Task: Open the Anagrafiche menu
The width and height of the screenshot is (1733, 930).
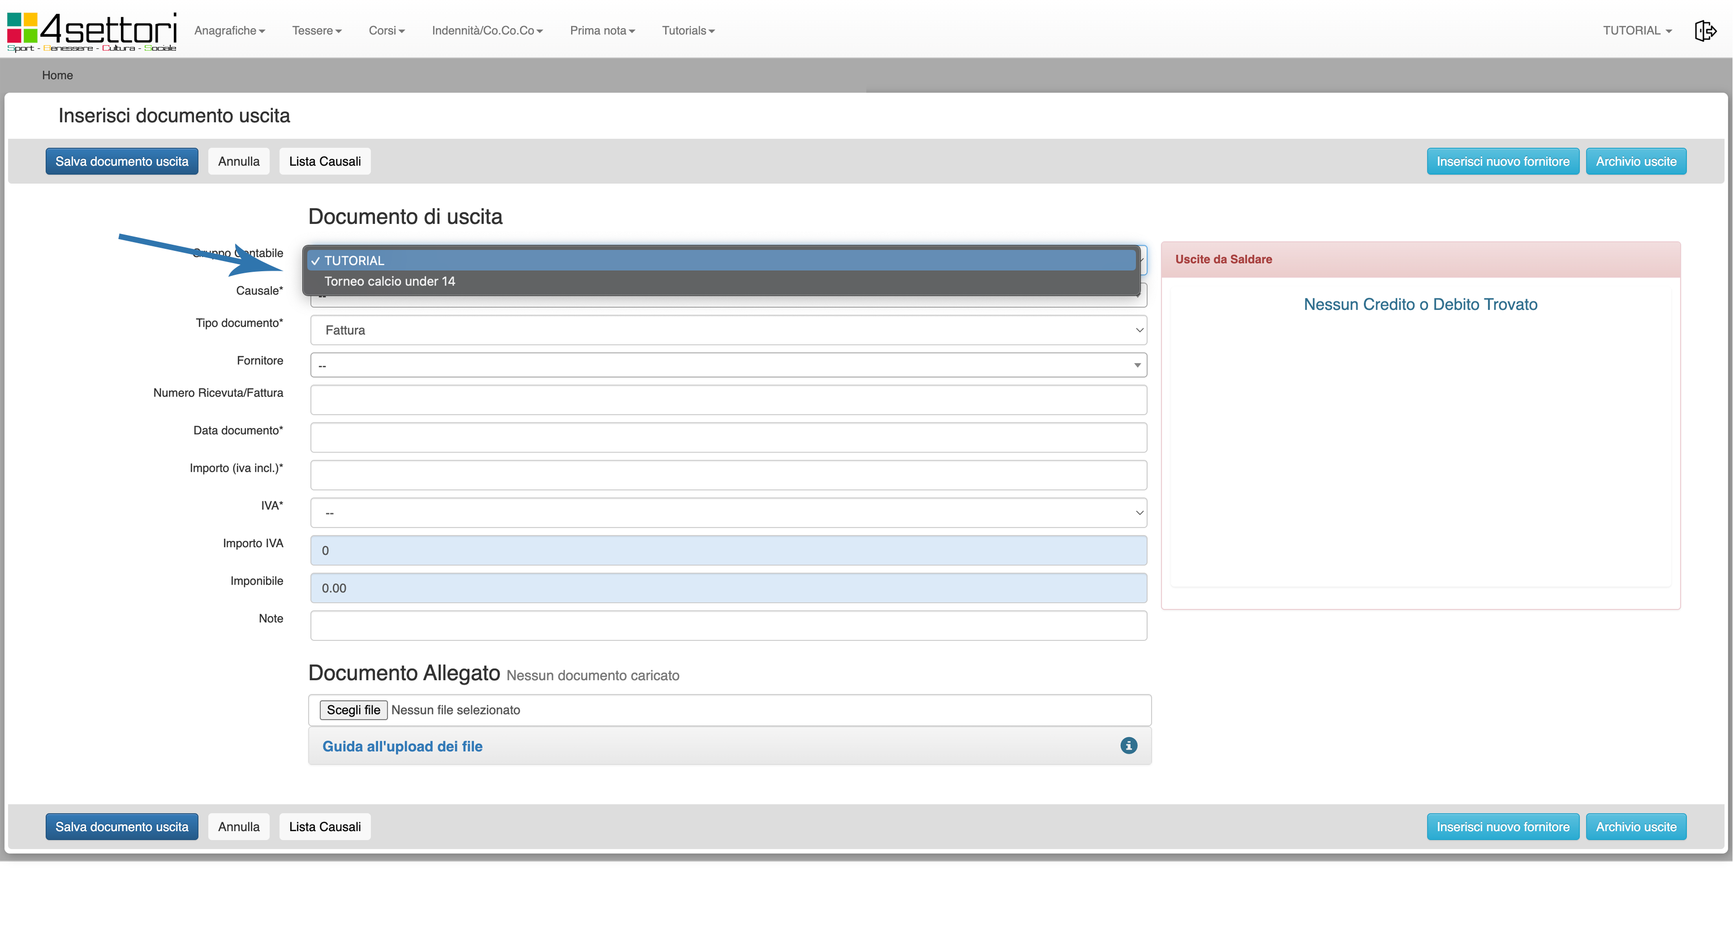Action: pyautogui.click(x=230, y=30)
